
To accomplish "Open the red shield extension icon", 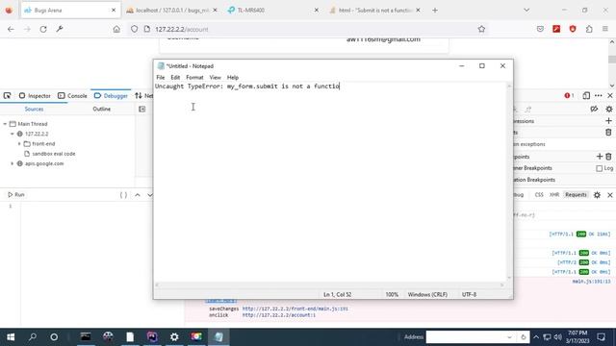I will pos(573,29).
